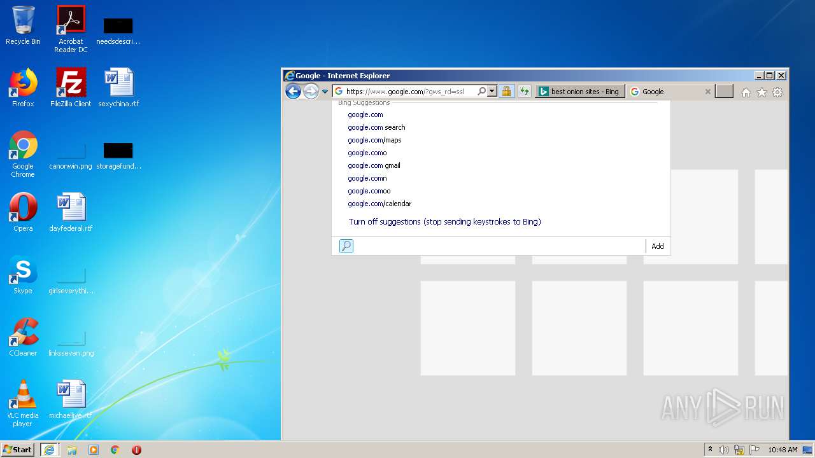Open the recent pages dropdown arrow
815x458 pixels.
tap(325, 92)
